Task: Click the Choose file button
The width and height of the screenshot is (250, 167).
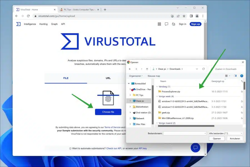Action: [x=108, y=112]
